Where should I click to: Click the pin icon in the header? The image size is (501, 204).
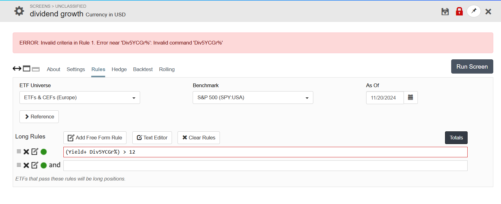(x=474, y=11)
